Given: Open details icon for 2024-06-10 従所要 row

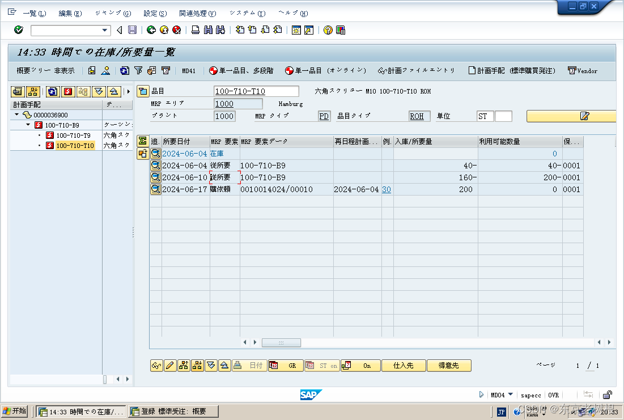Looking at the screenshot, I should [156, 177].
